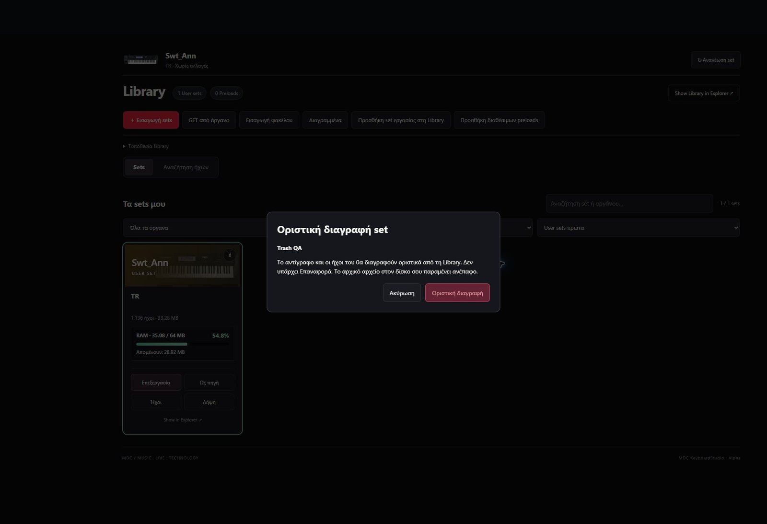
Task: Click the 54.8% RAM value
Action: pyautogui.click(x=221, y=336)
